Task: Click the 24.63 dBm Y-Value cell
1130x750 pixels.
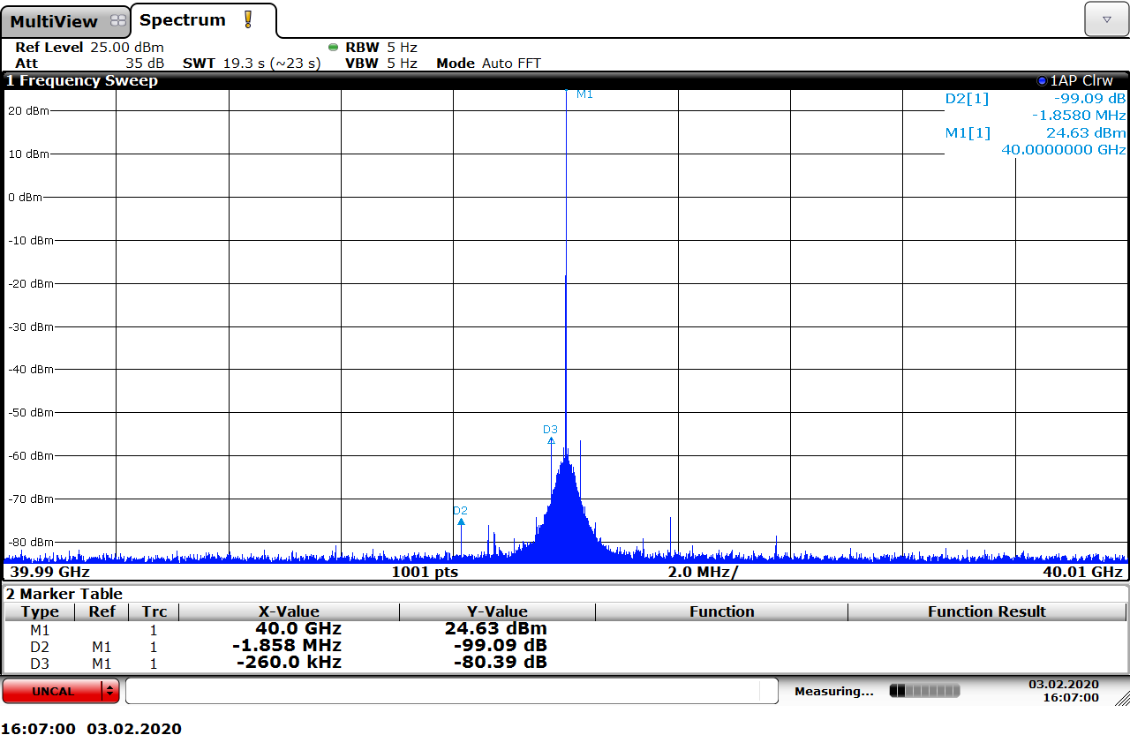Action: [x=496, y=629]
